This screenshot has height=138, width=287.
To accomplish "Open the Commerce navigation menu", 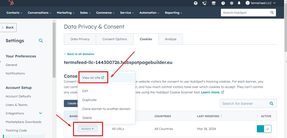I will pyautogui.click(x=105, y=13).
